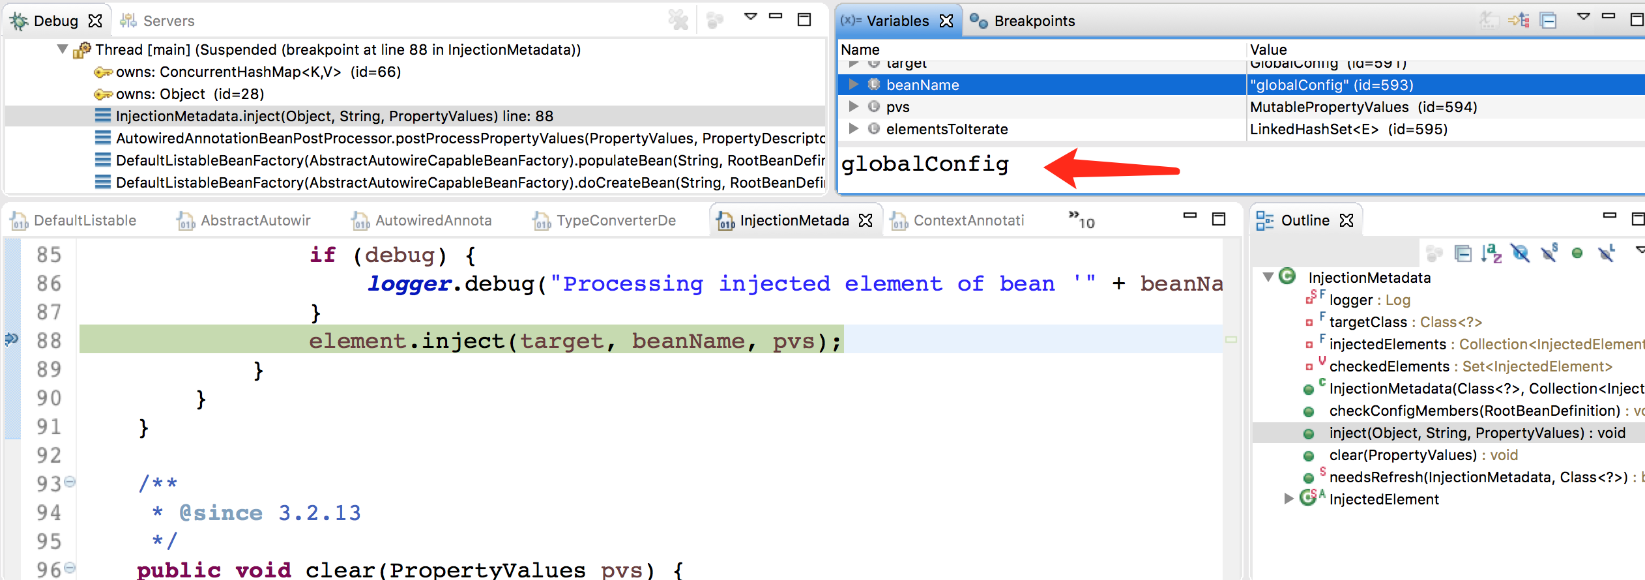The image size is (1645, 580).
Task: Toggle Hide Fields in Outline toolbar
Action: pos(1521,253)
